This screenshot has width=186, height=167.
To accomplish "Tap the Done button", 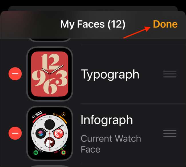I will (165, 24).
